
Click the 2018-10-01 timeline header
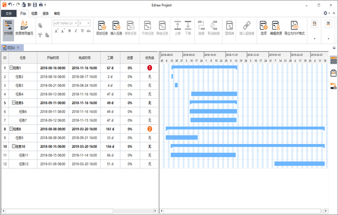[214, 55]
